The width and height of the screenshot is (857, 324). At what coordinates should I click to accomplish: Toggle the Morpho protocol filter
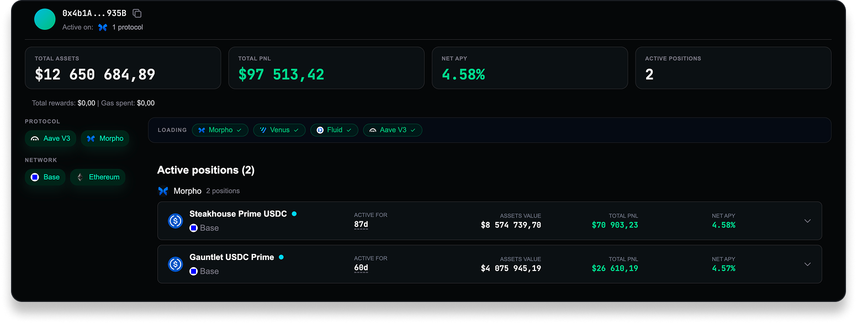click(x=105, y=139)
